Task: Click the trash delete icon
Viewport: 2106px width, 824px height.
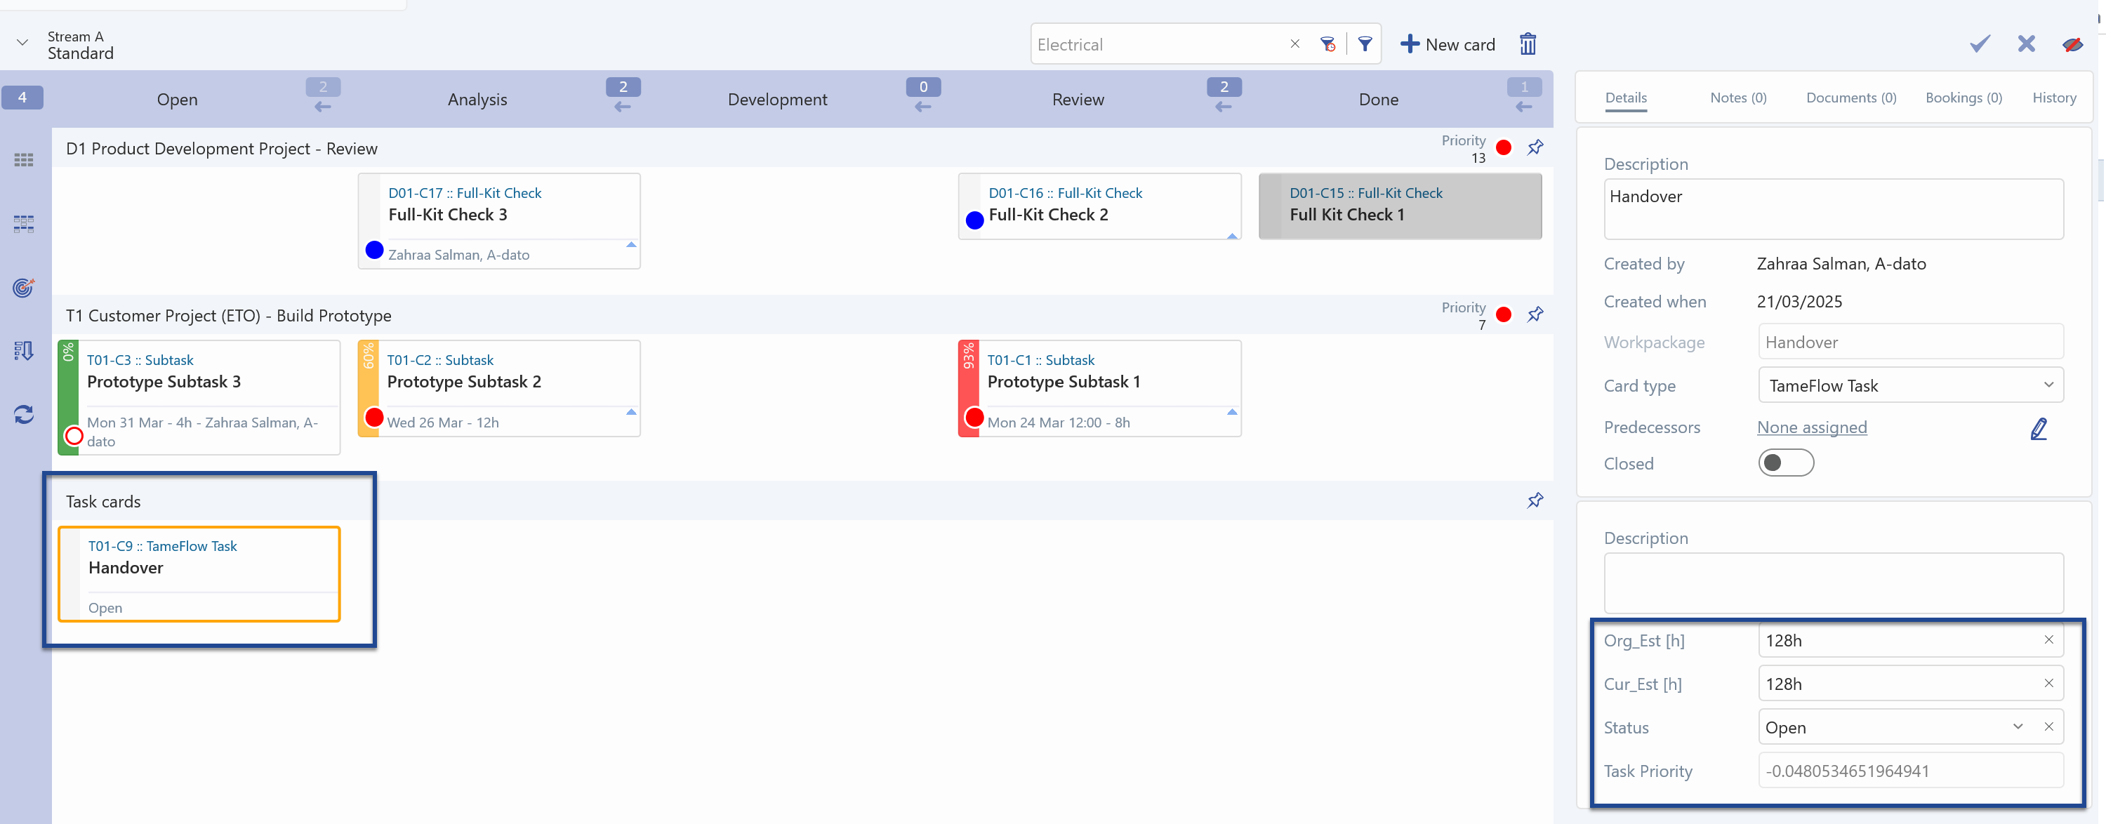Action: tap(1527, 44)
